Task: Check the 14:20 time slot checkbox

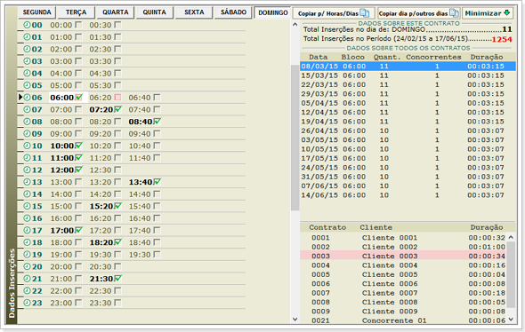Action: coord(117,194)
